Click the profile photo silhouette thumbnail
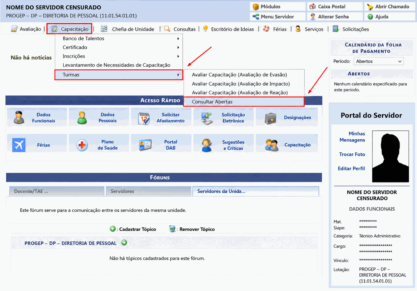This screenshot has height=291, width=417. [x=391, y=156]
